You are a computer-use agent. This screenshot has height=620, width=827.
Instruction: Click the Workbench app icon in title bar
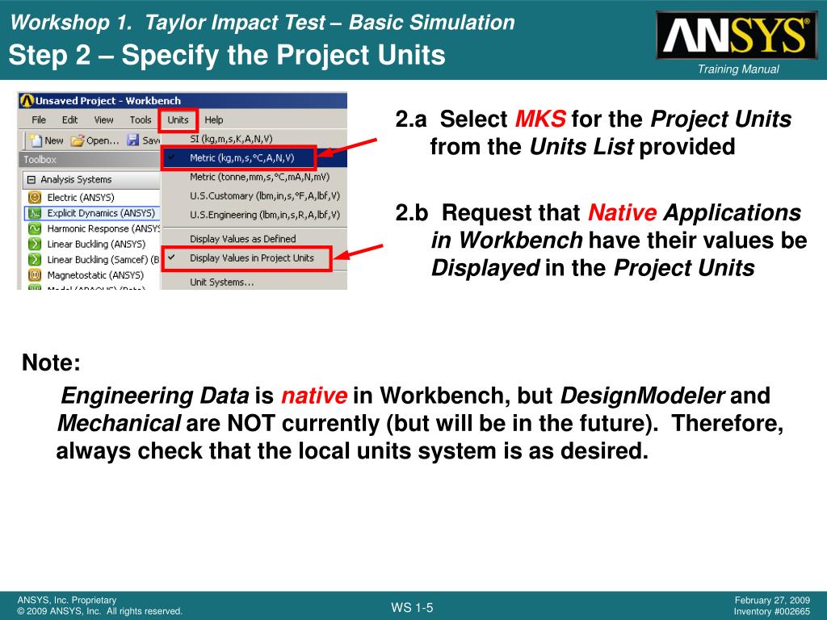27,100
